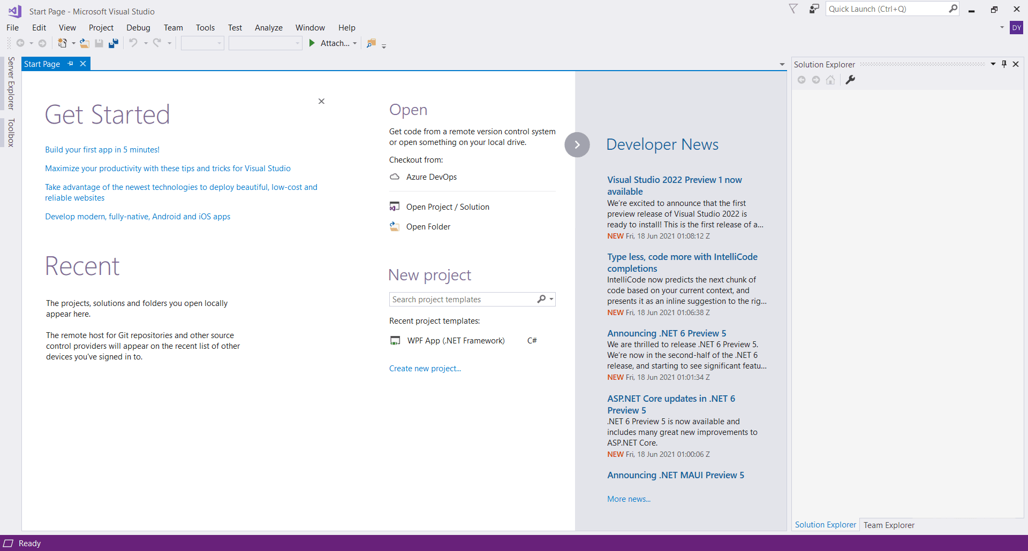Open the Toolbox side tab
The width and height of the screenshot is (1028, 551).
point(11,132)
